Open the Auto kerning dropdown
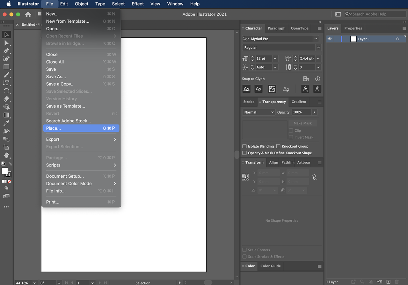This screenshot has width=408, height=285. pos(275,67)
